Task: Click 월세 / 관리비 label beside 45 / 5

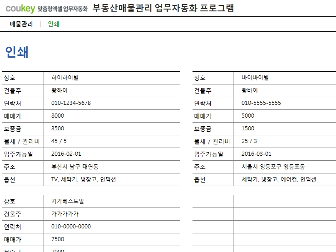Action: [x=22, y=141]
